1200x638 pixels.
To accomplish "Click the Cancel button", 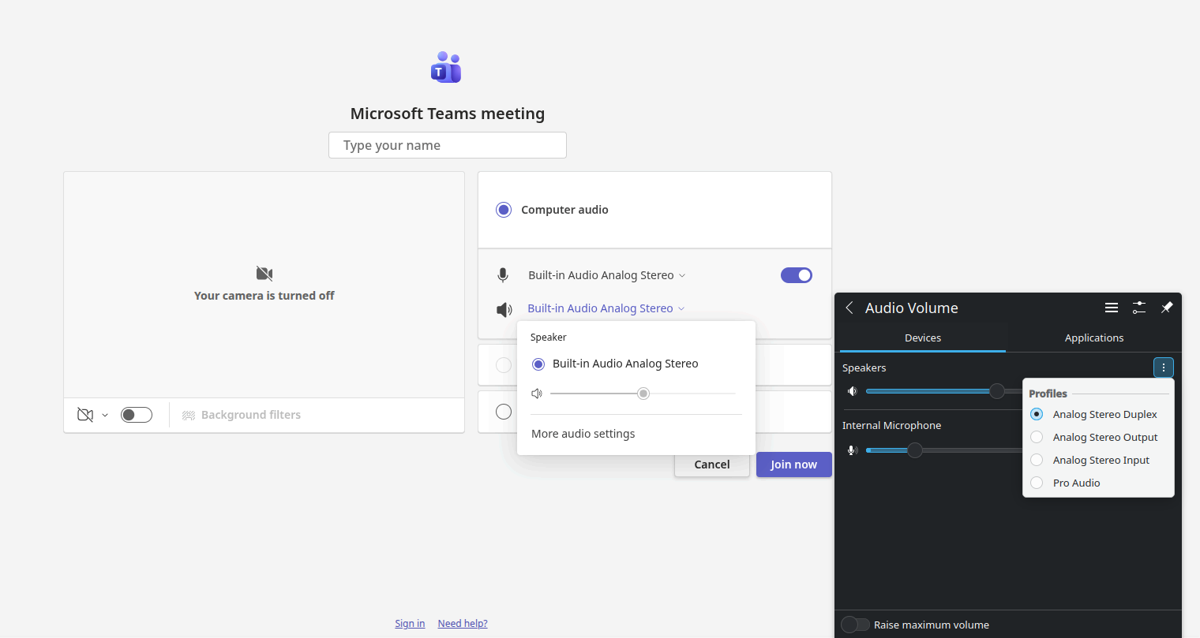I will pos(712,465).
